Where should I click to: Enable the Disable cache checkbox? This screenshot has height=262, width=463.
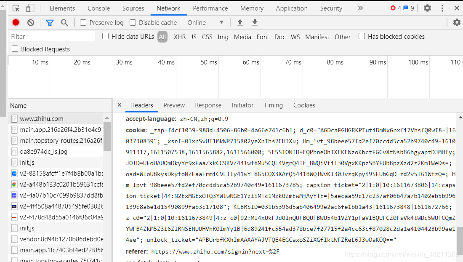133,22
